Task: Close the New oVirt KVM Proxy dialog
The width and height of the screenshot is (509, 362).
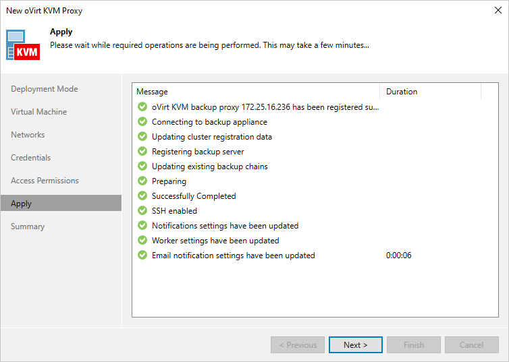Action: pos(498,10)
